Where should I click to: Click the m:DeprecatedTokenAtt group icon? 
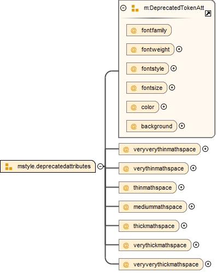tap(135, 8)
